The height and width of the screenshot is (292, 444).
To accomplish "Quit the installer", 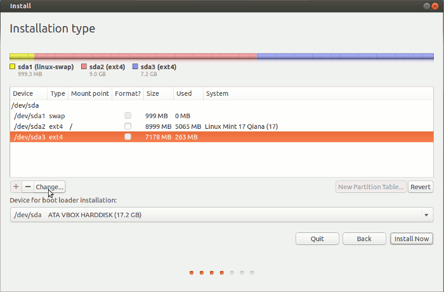I will (317, 239).
